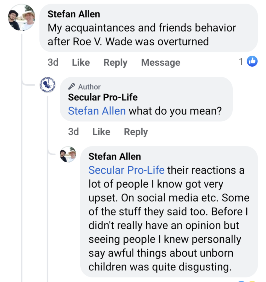266x282 pixels.
Task: Open Stefan Allen's name on the nested reply
Action: click(115, 156)
